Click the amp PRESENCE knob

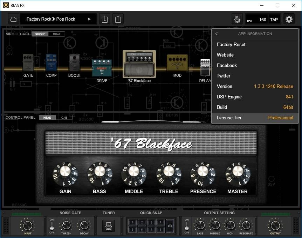tap(203, 174)
